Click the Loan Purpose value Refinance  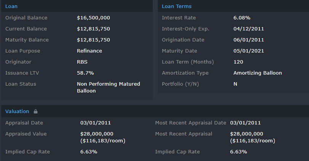tap(90, 51)
